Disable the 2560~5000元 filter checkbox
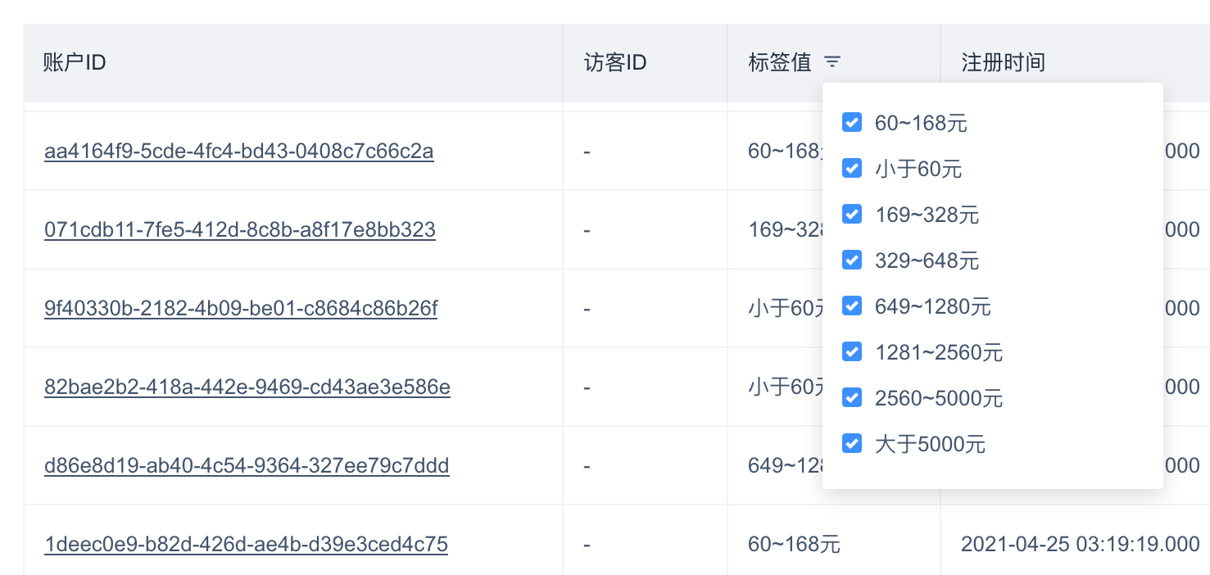 pyautogui.click(x=852, y=398)
